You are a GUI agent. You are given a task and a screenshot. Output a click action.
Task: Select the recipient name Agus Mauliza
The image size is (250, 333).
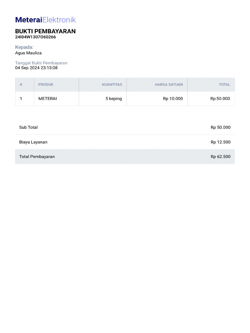28,53
